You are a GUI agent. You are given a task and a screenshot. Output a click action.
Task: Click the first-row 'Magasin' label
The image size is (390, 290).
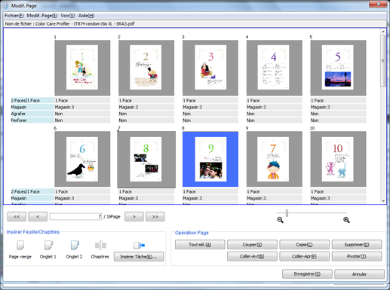coord(32,107)
